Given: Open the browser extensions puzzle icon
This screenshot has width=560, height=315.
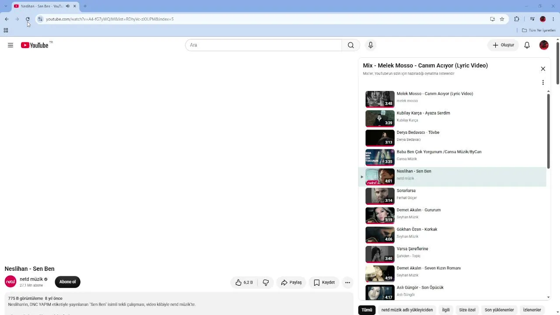Looking at the screenshot, I should pyautogui.click(x=517, y=19).
